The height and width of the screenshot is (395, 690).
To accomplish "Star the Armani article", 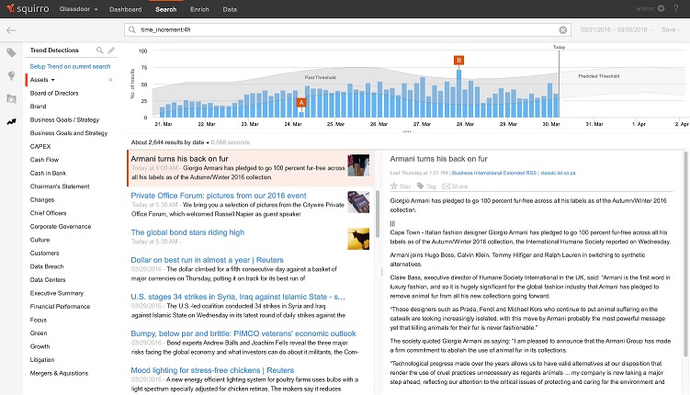I will (x=399, y=186).
